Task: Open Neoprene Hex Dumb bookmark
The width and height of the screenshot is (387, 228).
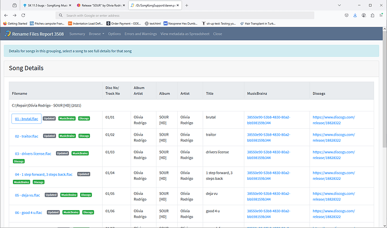Action: point(181,24)
